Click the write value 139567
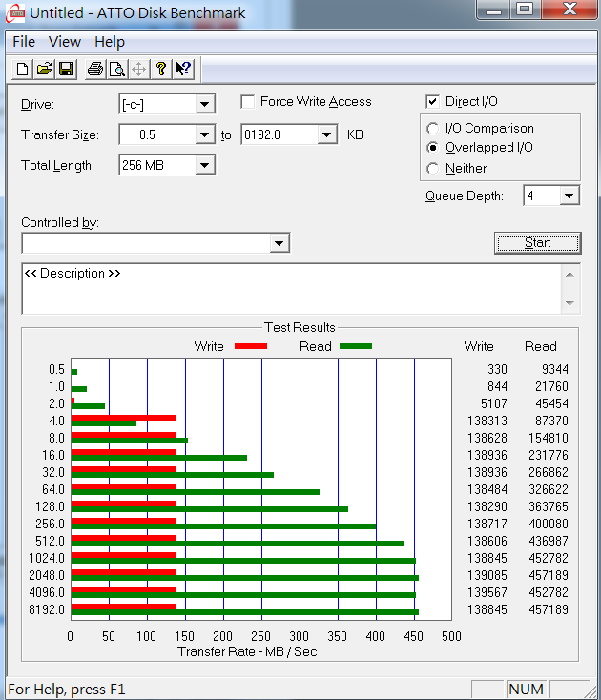The width and height of the screenshot is (601, 700). pos(487,592)
